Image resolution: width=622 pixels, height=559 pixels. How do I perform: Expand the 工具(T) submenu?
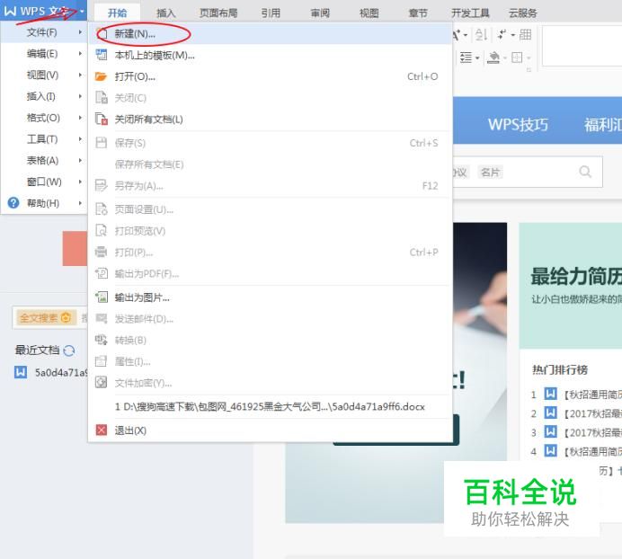click(80, 139)
